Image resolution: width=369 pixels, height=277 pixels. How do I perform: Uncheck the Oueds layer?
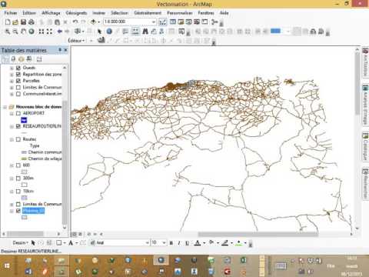point(18,68)
